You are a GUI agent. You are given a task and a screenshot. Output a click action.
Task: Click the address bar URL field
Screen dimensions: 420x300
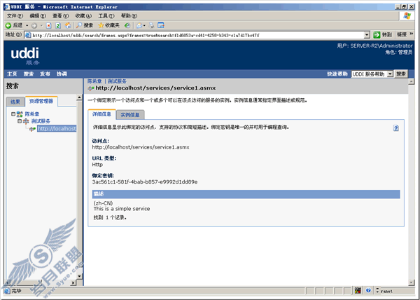[x=197, y=35]
